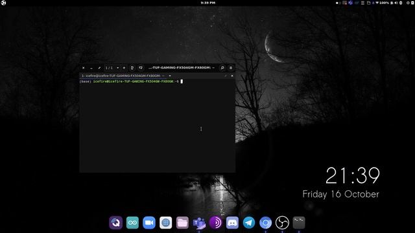Launch Microsoft Teams from the dock
The width and height of the screenshot is (415, 233).
tap(199, 223)
